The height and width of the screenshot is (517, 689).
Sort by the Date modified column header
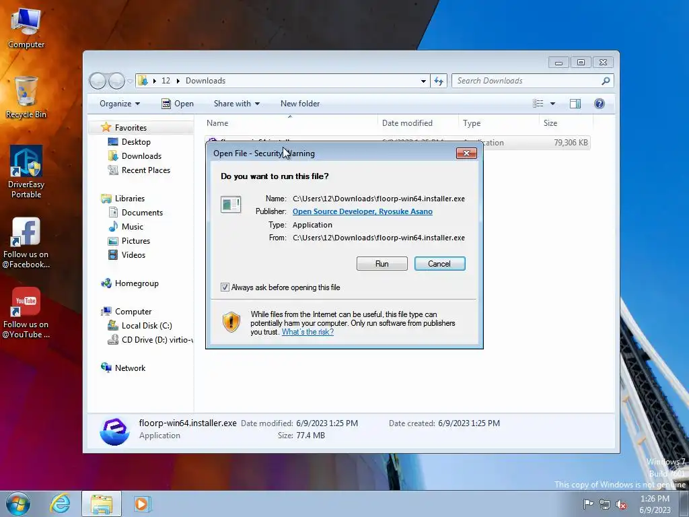point(417,123)
